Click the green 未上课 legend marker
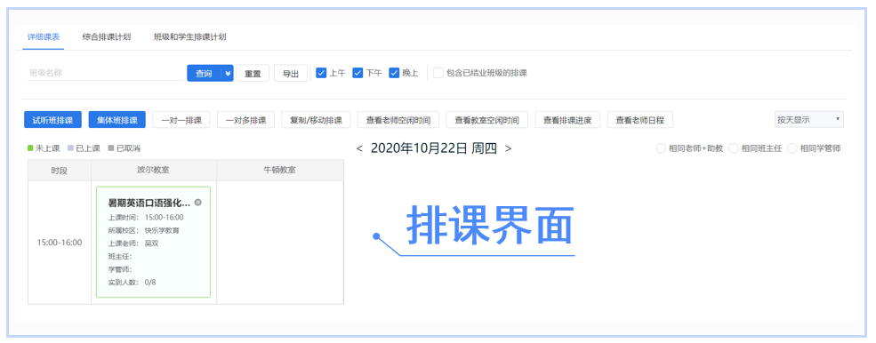 click(x=31, y=148)
